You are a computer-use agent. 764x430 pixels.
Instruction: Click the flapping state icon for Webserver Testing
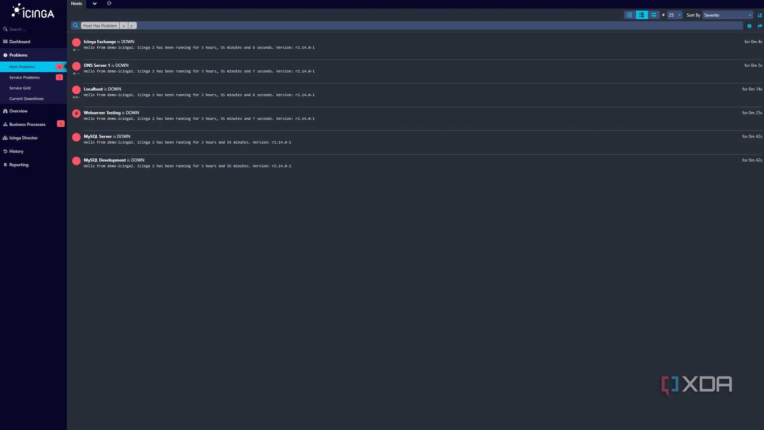(76, 113)
